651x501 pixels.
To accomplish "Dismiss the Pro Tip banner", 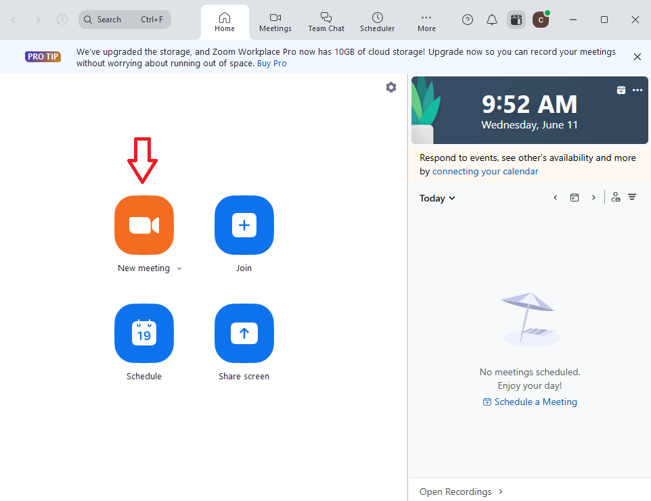I will coord(637,57).
